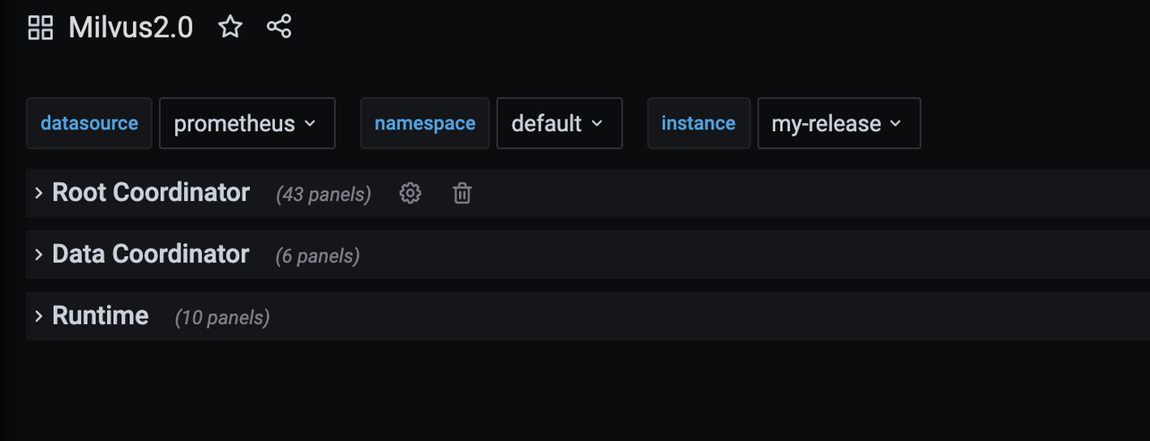Screen dimensions: 1150x441
Task: Expand Root Coordinator row via chevron arrow
Action: point(39,193)
